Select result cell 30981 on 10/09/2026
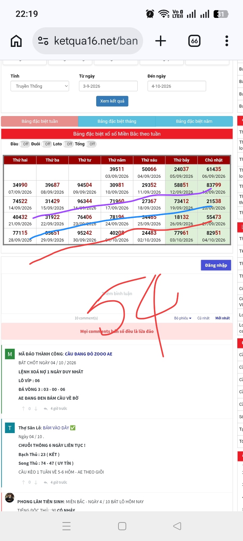The image size is (243, 541). [117, 188]
